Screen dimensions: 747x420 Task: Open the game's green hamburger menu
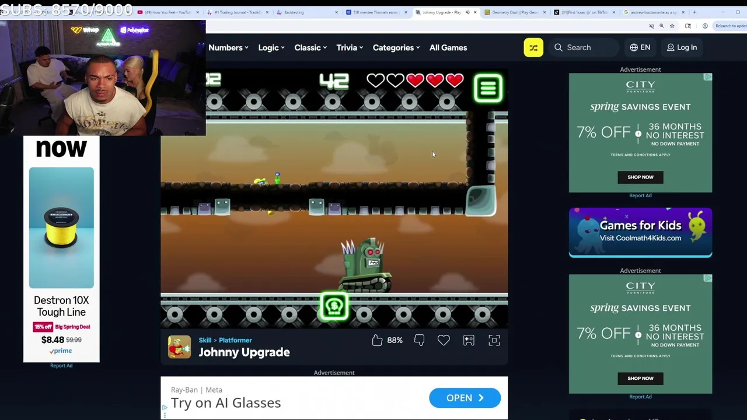tap(488, 88)
